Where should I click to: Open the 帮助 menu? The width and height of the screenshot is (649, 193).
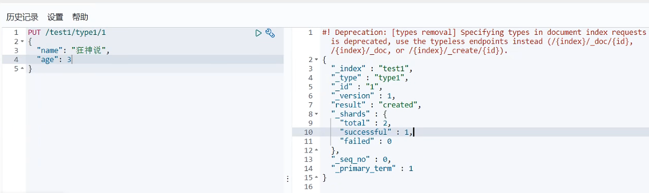click(x=80, y=17)
